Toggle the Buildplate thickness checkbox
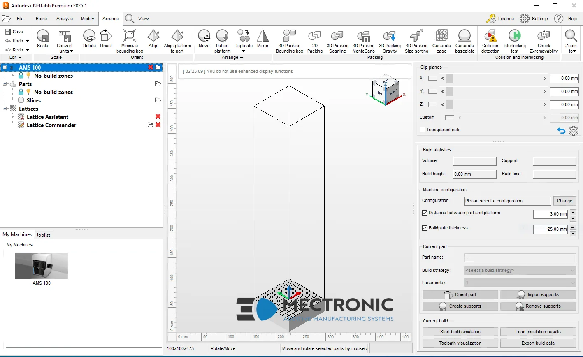The image size is (583, 357). pos(425,228)
